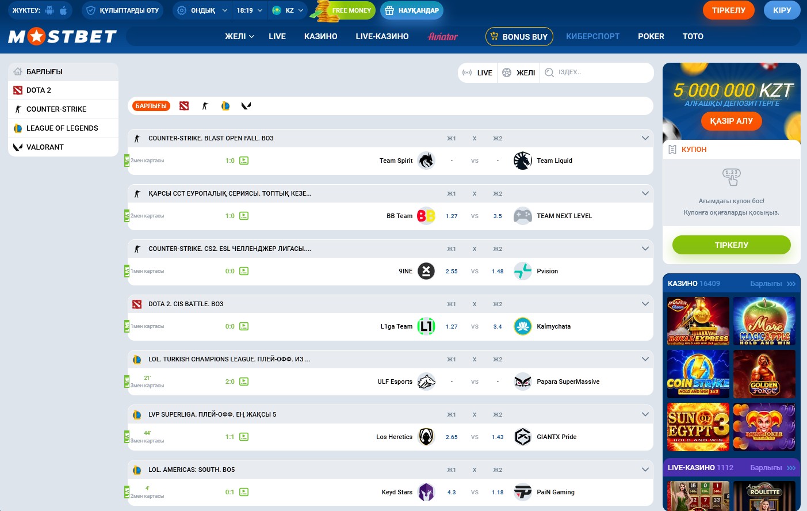Click the PaiN Gaming logo
This screenshot has width=807, height=511.
point(523,492)
